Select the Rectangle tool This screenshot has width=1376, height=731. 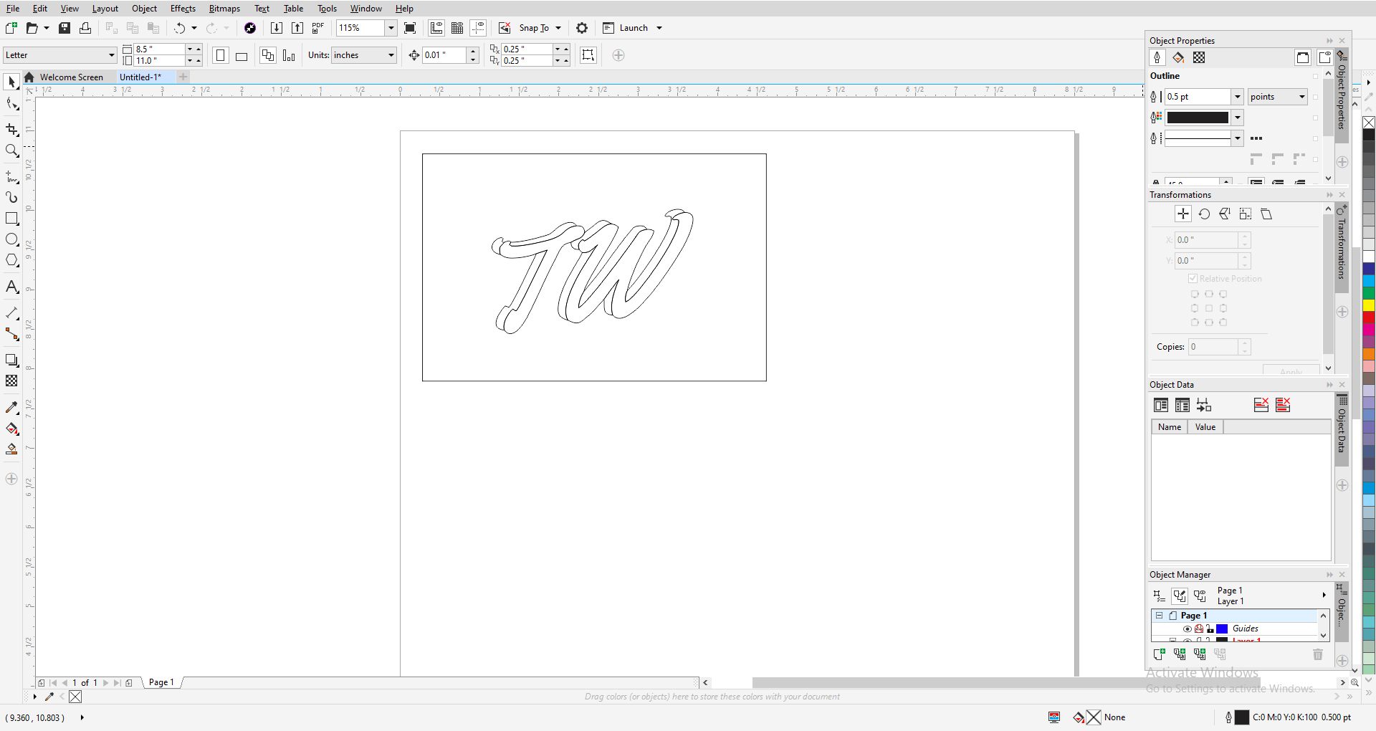[11, 219]
